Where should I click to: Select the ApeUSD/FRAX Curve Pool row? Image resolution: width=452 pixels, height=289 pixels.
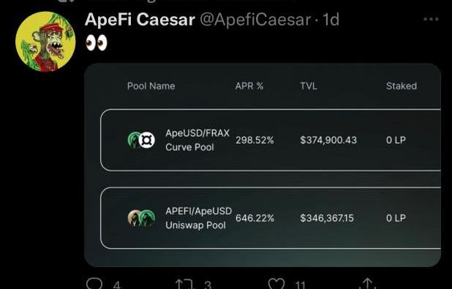point(271,140)
